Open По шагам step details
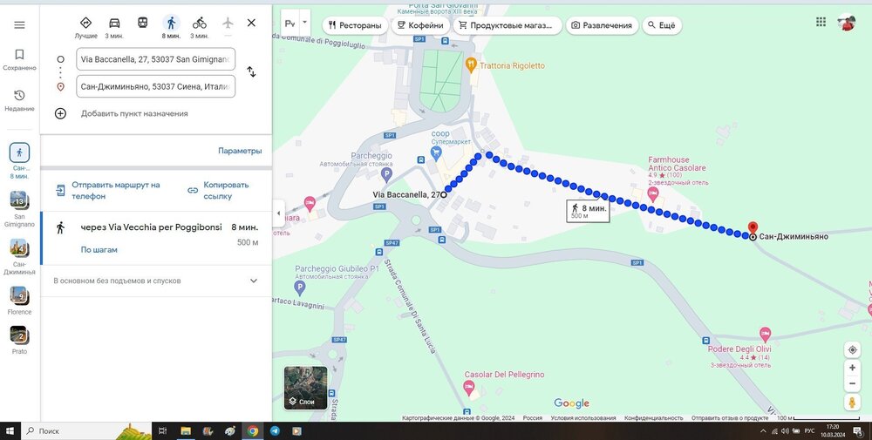 (99, 250)
